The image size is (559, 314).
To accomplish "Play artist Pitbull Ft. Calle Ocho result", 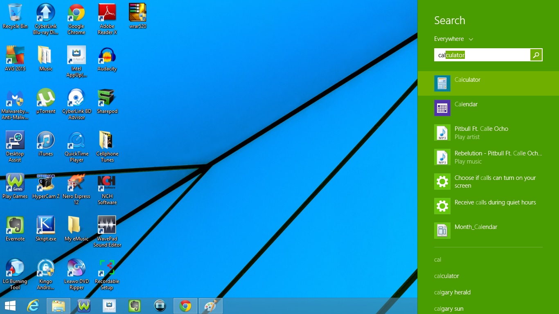I will click(x=488, y=132).
